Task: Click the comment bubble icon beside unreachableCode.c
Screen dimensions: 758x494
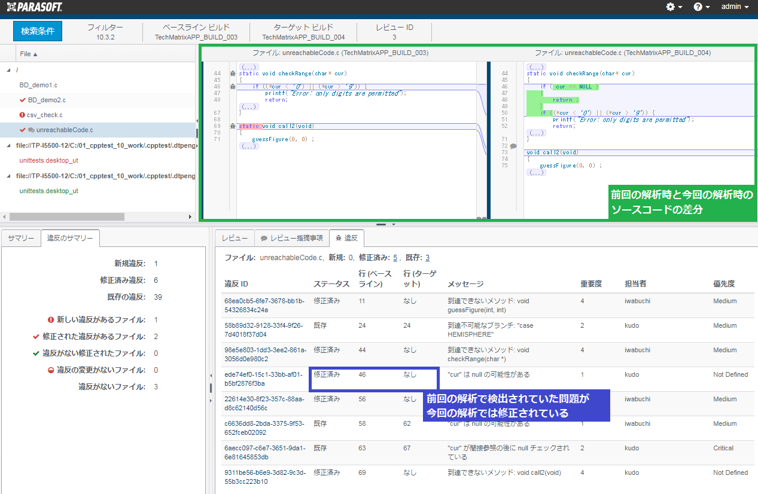Action: coord(31,130)
